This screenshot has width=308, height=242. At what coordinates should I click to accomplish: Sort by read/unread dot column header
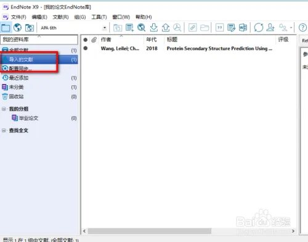coord(86,40)
